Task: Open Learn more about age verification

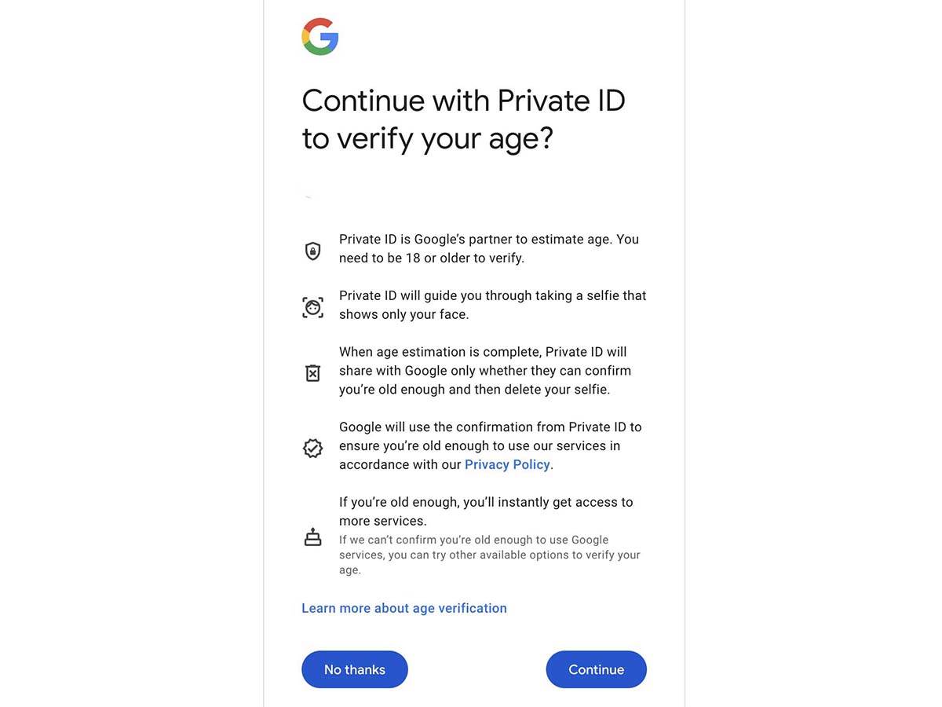Action: [x=403, y=607]
